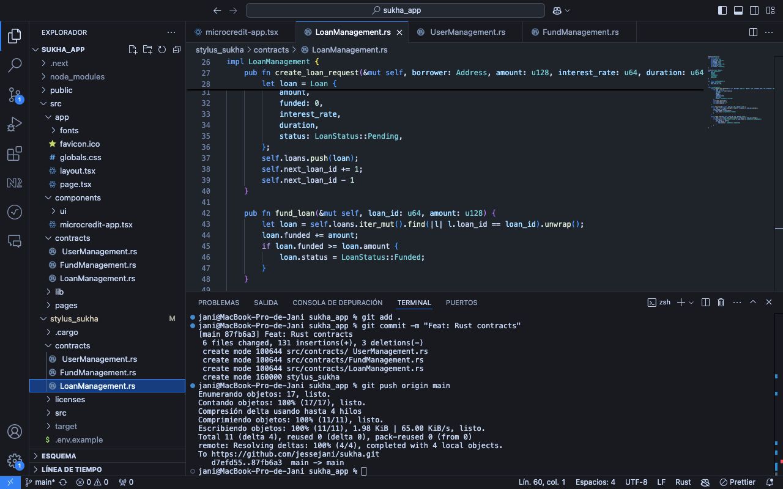Open errors and warnings count in status bar
This screenshot has width=783, height=489.
[92, 482]
